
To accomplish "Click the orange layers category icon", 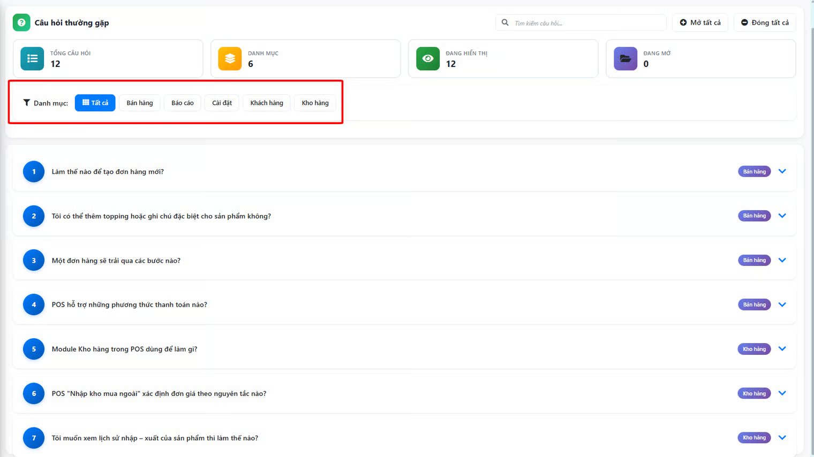I will (230, 59).
